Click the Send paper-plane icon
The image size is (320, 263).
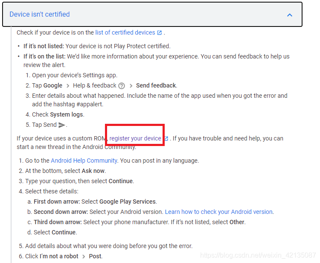[61, 125]
